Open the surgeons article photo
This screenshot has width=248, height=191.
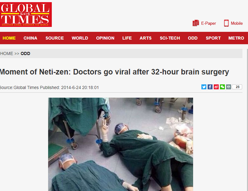coord(121,144)
